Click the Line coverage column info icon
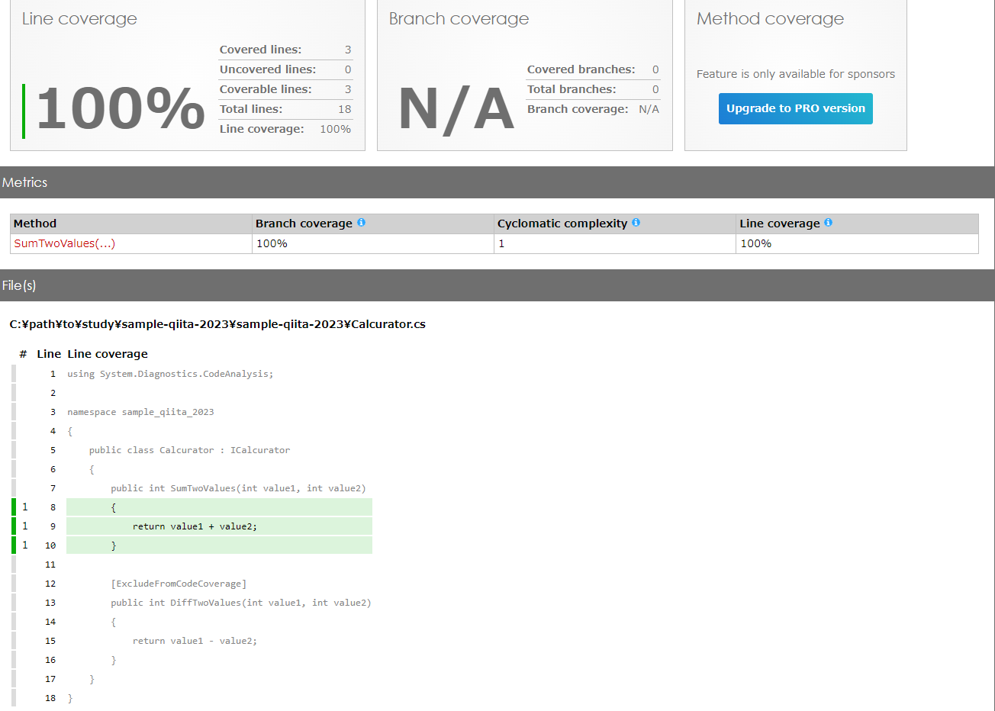The width and height of the screenshot is (995, 711). pyautogui.click(x=828, y=223)
